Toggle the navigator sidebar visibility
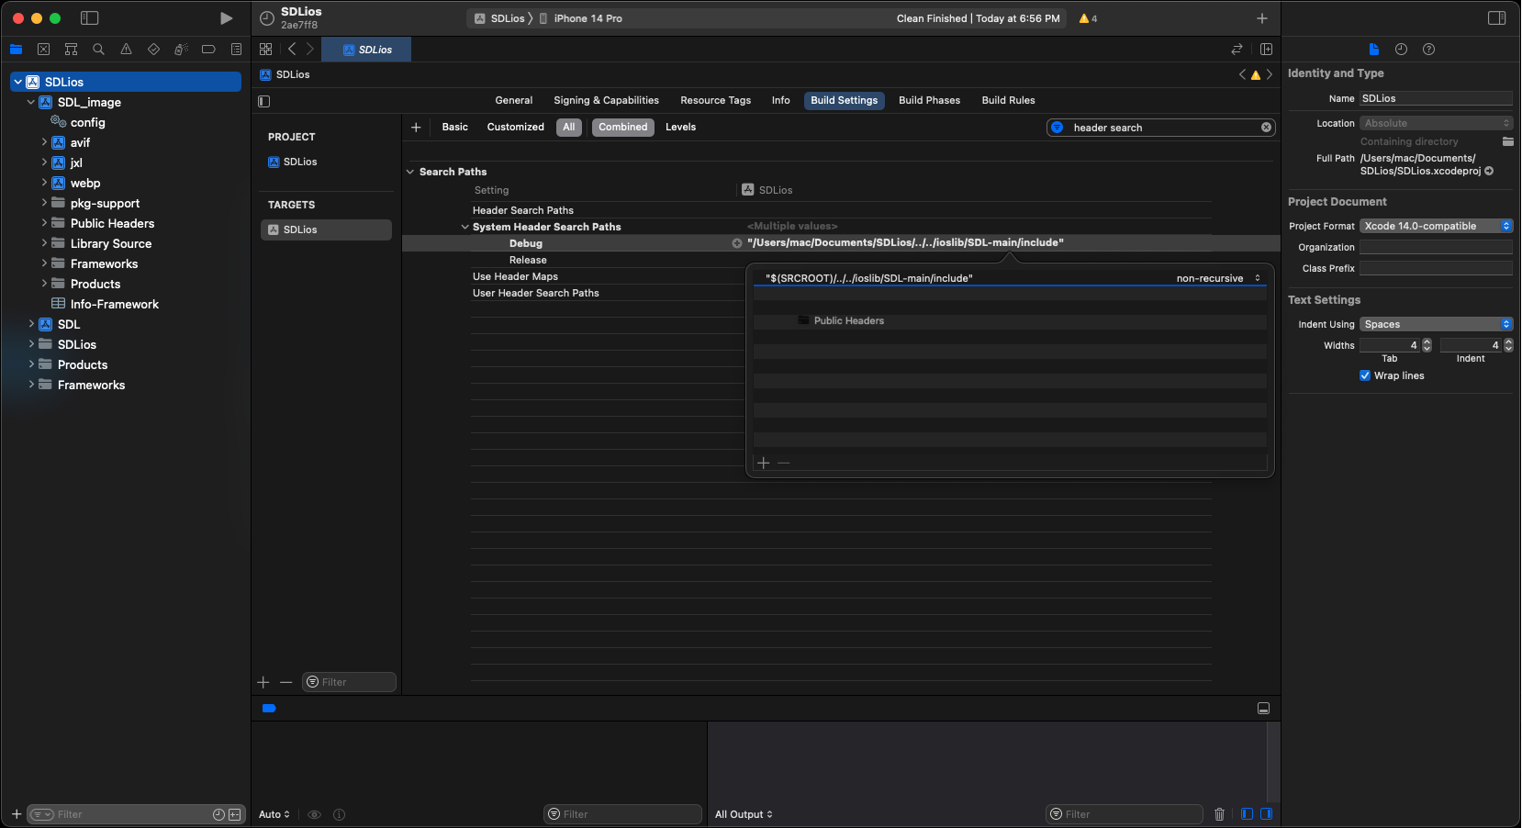Viewport: 1522px width, 828px height. click(89, 18)
